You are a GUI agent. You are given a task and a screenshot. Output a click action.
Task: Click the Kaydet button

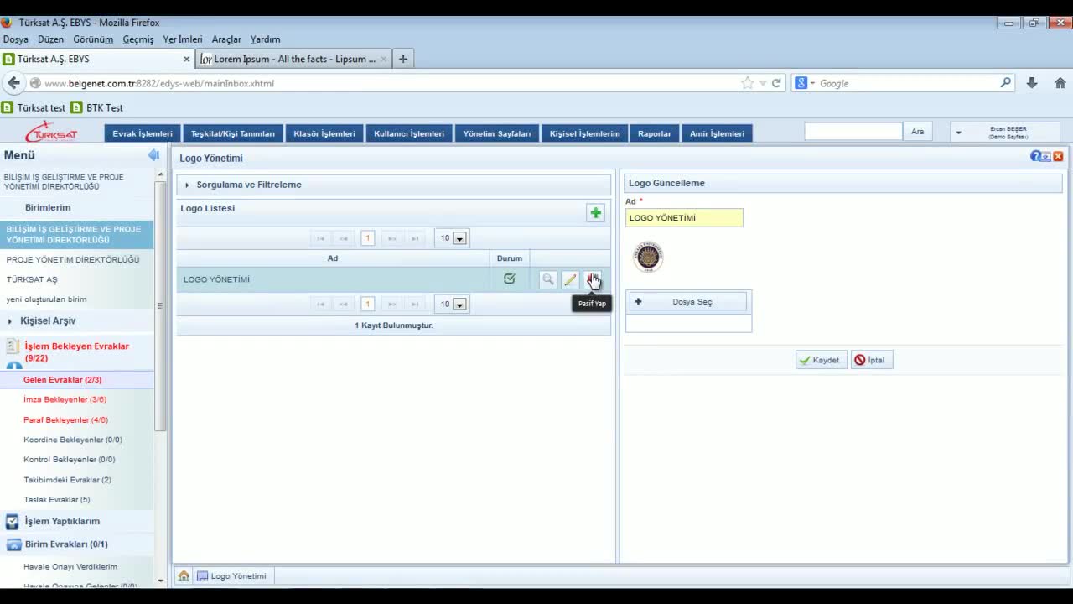pos(820,360)
